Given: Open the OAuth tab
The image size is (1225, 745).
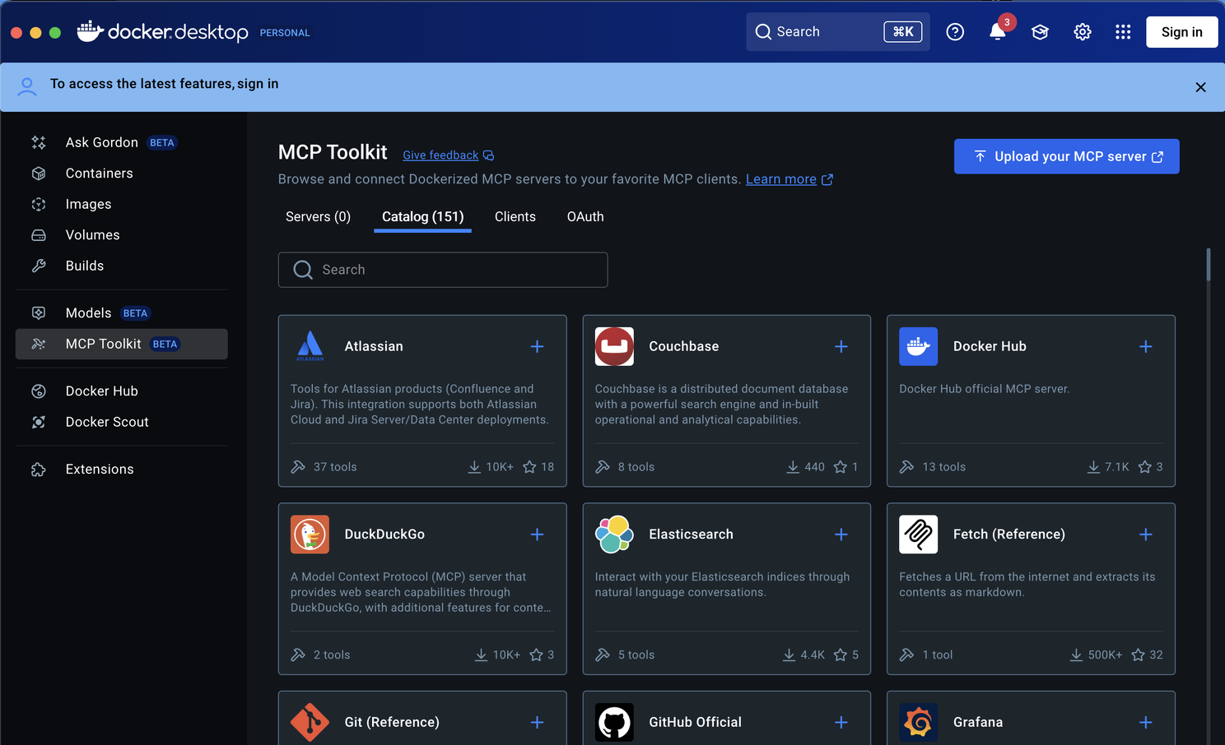Looking at the screenshot, I should coord(585,217).
